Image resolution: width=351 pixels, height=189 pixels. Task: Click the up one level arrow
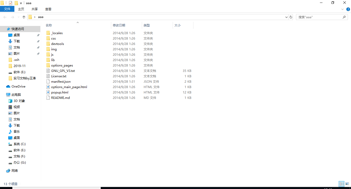click(x=24, y=17)
